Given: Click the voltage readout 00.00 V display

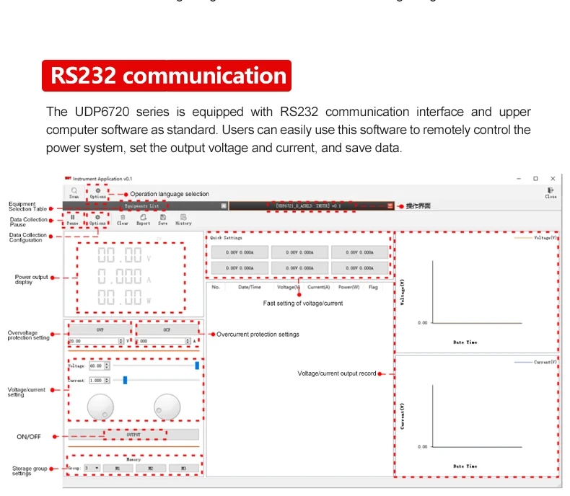Looking at the screenshot, I should (x=124, y=255).
